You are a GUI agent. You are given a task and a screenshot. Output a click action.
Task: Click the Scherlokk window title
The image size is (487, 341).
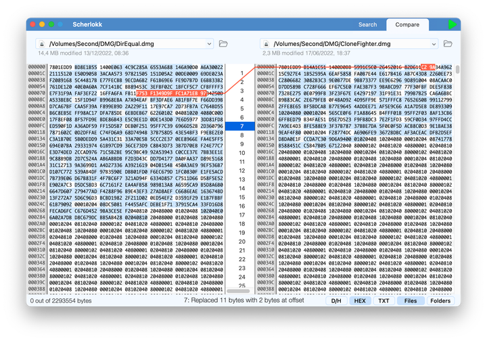click(x=87, y=24)
